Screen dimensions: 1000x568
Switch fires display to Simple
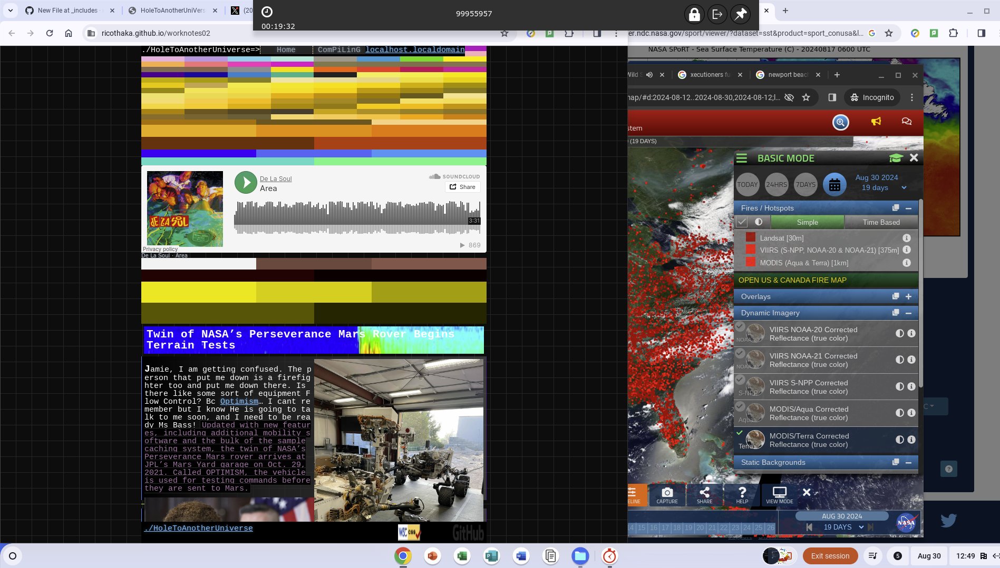[807, 222]
